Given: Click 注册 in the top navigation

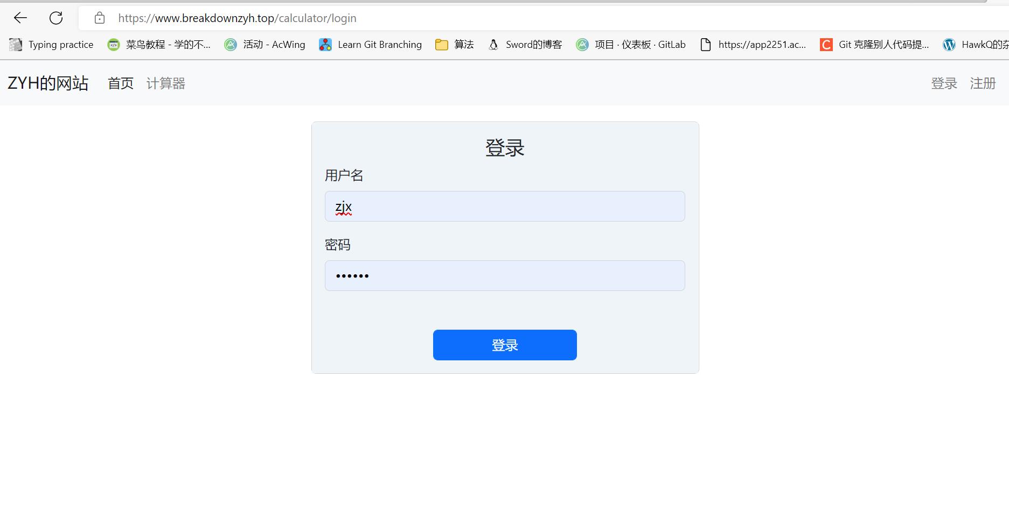Looking at the screenshot, I should 983,83.
